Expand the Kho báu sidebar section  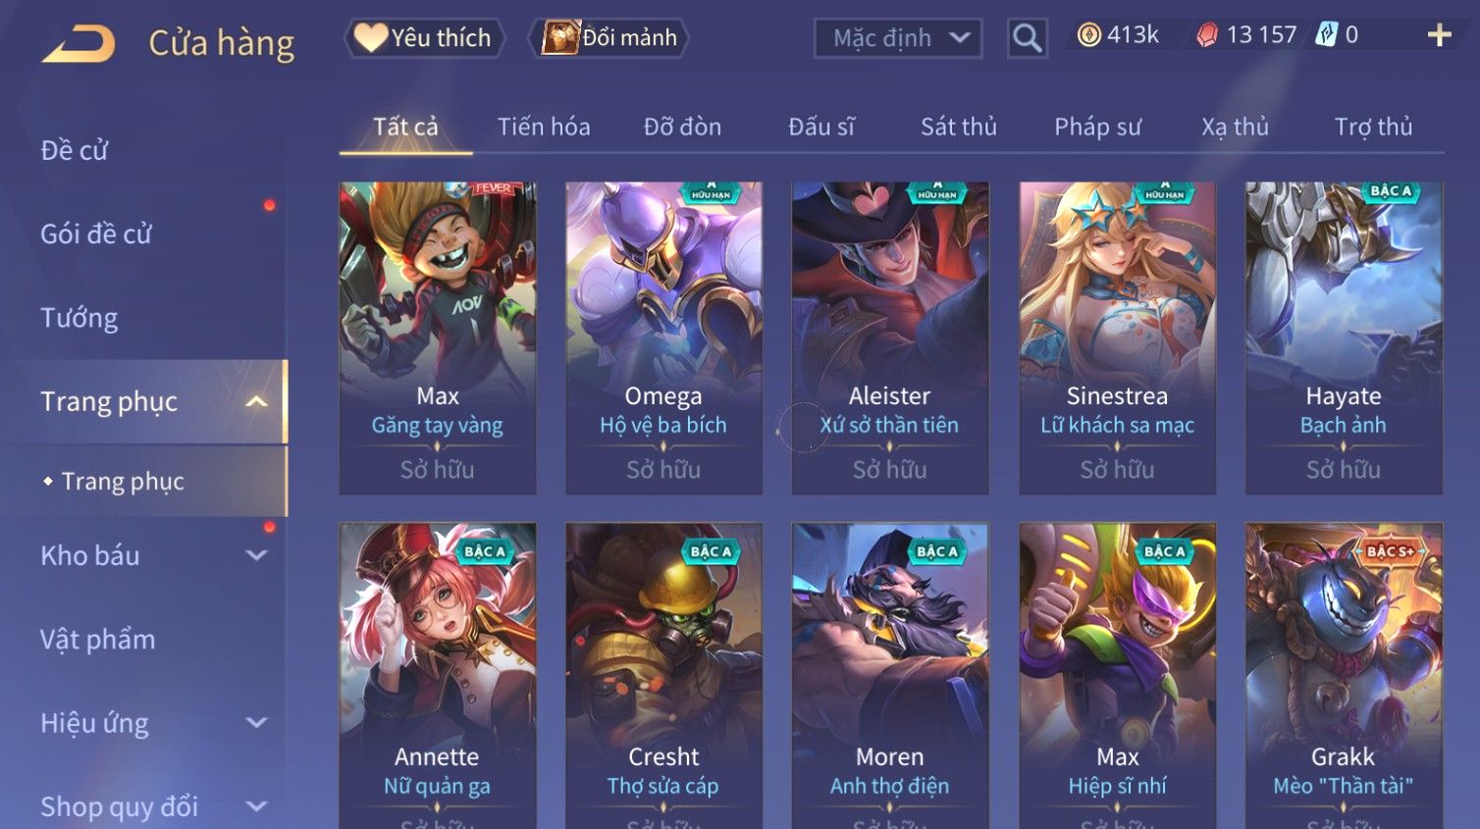click(x=256, y=555)
